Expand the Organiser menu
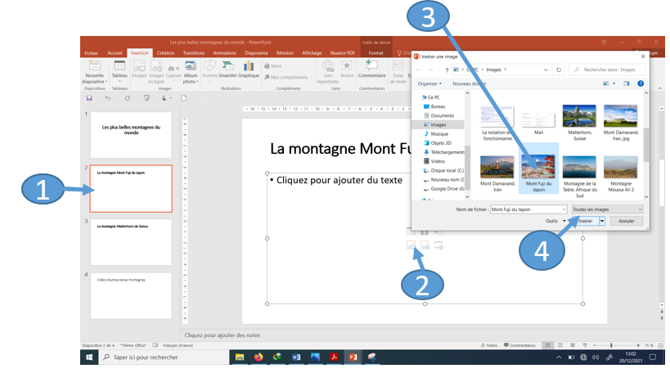 click(x=429, y=83)
